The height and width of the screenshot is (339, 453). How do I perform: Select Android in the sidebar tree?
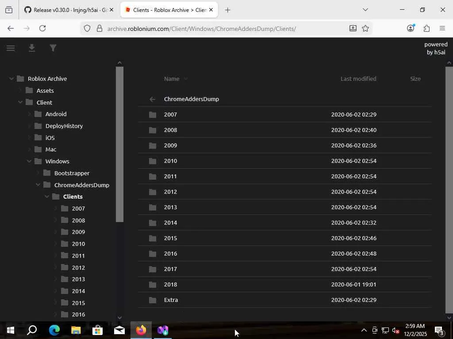tap(56, 114)
